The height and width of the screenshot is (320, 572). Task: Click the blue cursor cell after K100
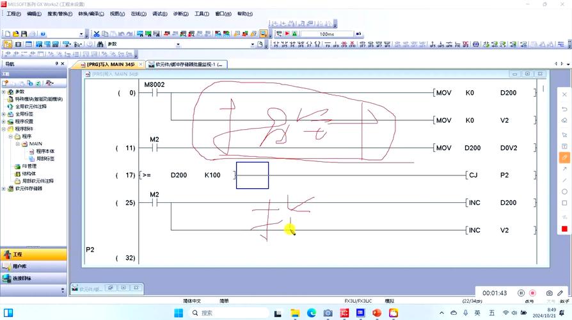(253, 175)
